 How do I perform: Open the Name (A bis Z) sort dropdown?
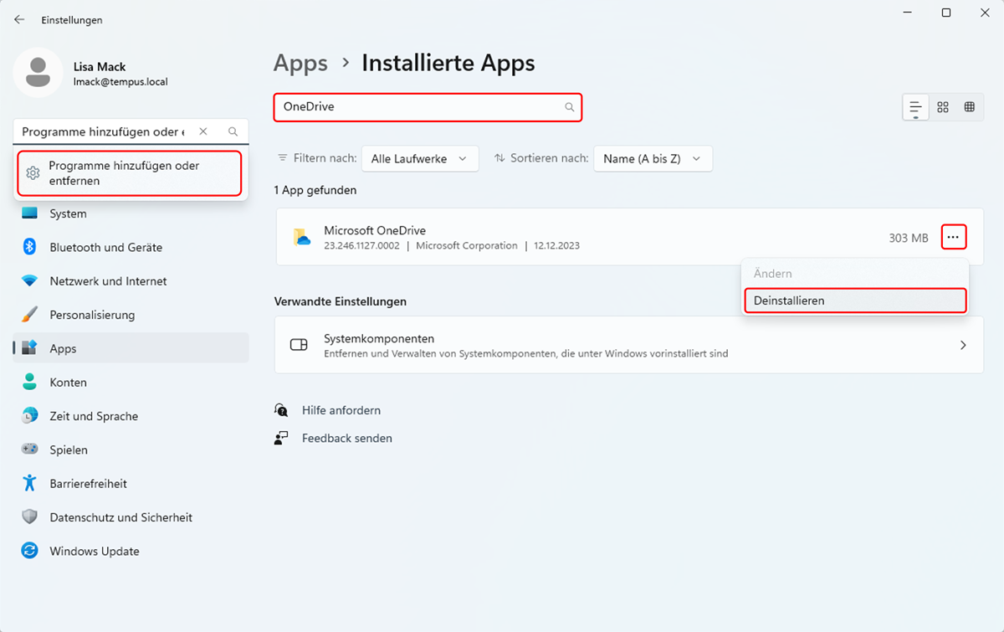(653, 158)
